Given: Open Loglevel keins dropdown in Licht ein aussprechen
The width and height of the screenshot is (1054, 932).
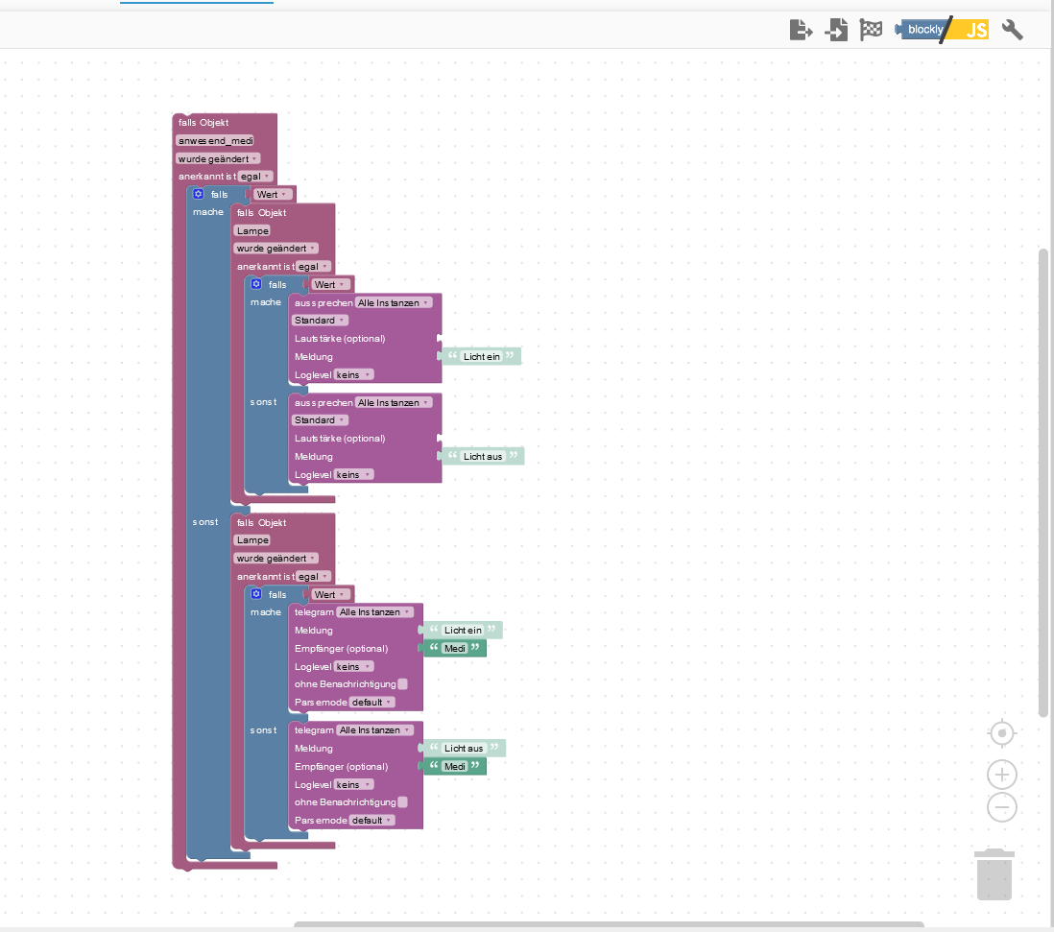Looking at the screenshot, I should click(353, 375).
